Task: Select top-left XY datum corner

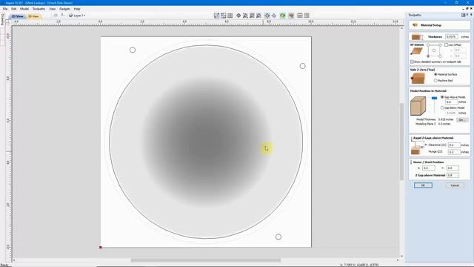Action: pyautogui.click(x=428, y=44)
